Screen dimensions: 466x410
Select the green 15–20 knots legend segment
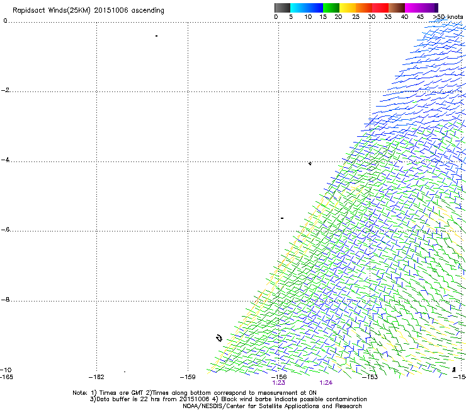(331, 8)
